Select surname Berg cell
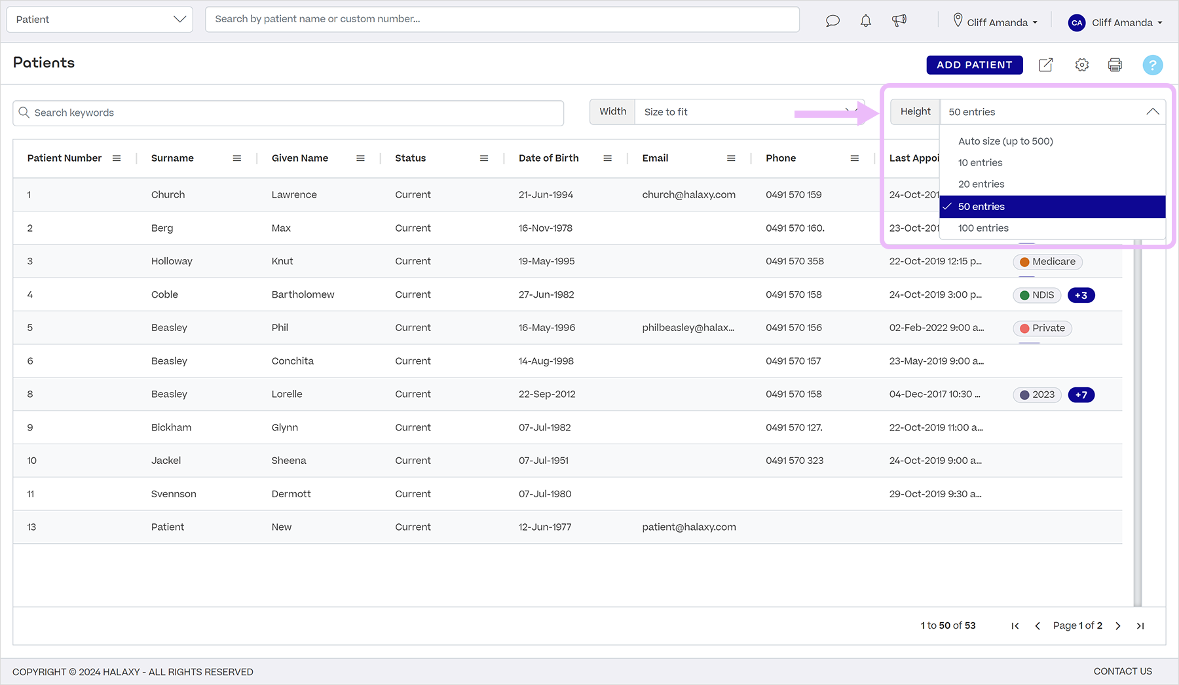This screenshot has height=685, width=1179. [162, 228]
